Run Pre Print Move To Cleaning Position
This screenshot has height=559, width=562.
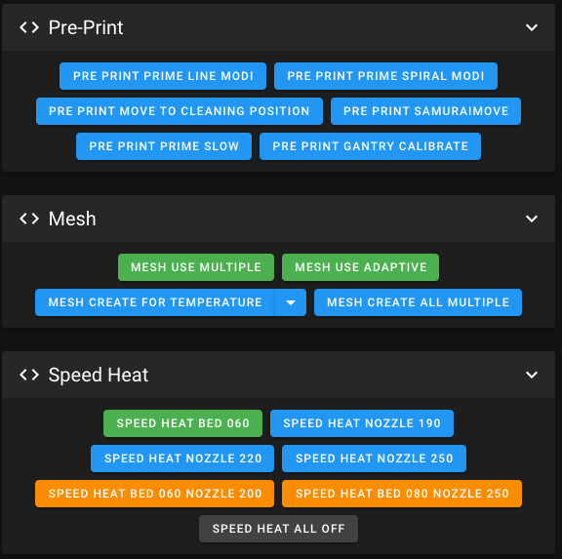pos(180,111)
